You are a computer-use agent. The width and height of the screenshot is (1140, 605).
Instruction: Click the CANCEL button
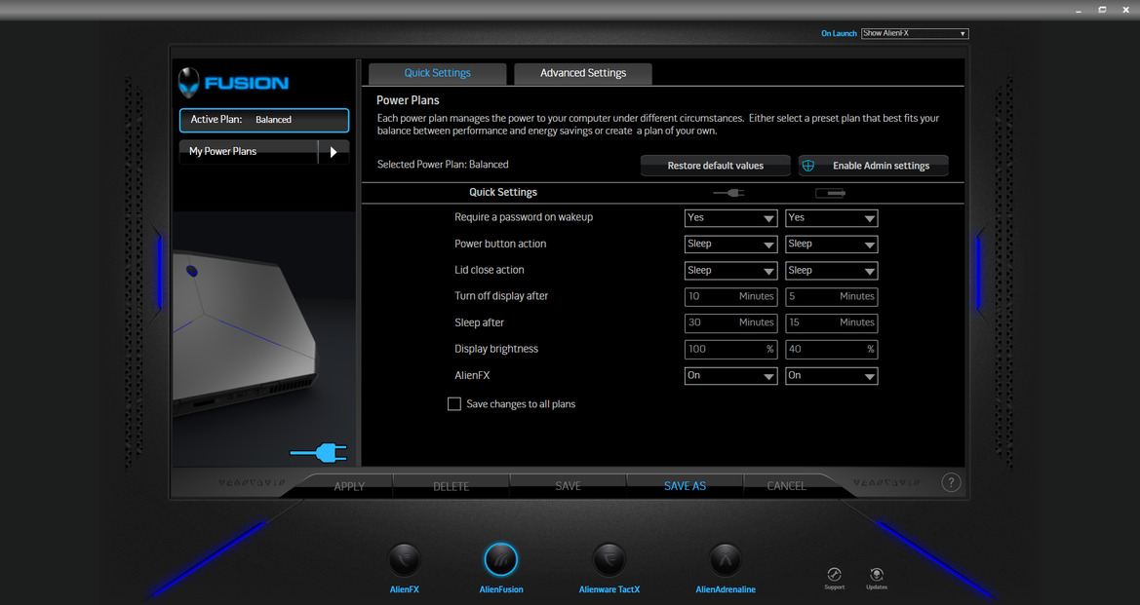(787, 486)
